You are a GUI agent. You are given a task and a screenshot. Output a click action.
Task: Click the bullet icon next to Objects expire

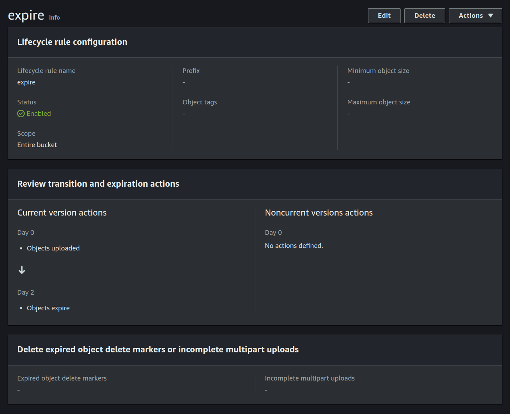tap(21, 308)
